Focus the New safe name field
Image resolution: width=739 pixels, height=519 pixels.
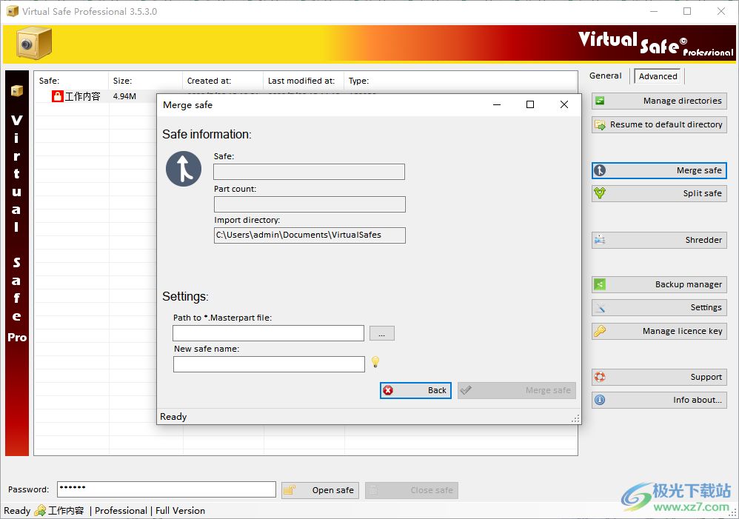pos(269,364)
